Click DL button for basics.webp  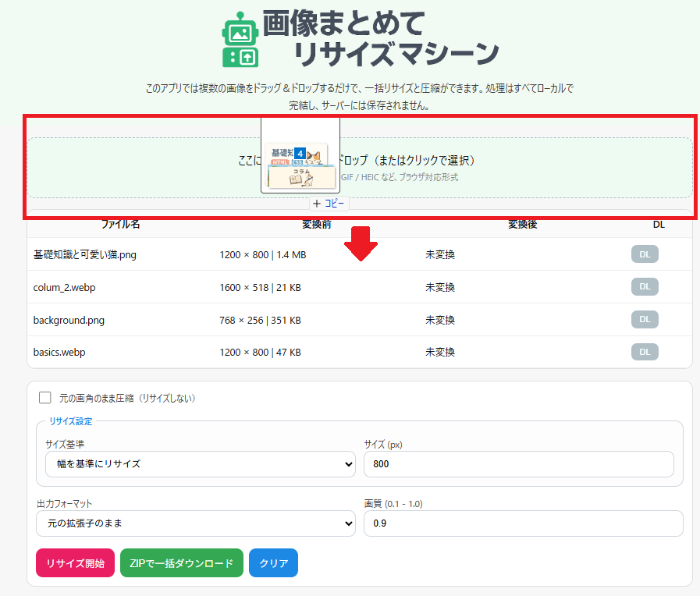645,352
